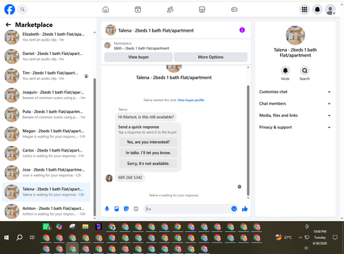Click the message input field 'Aa'

coord(187,209)
